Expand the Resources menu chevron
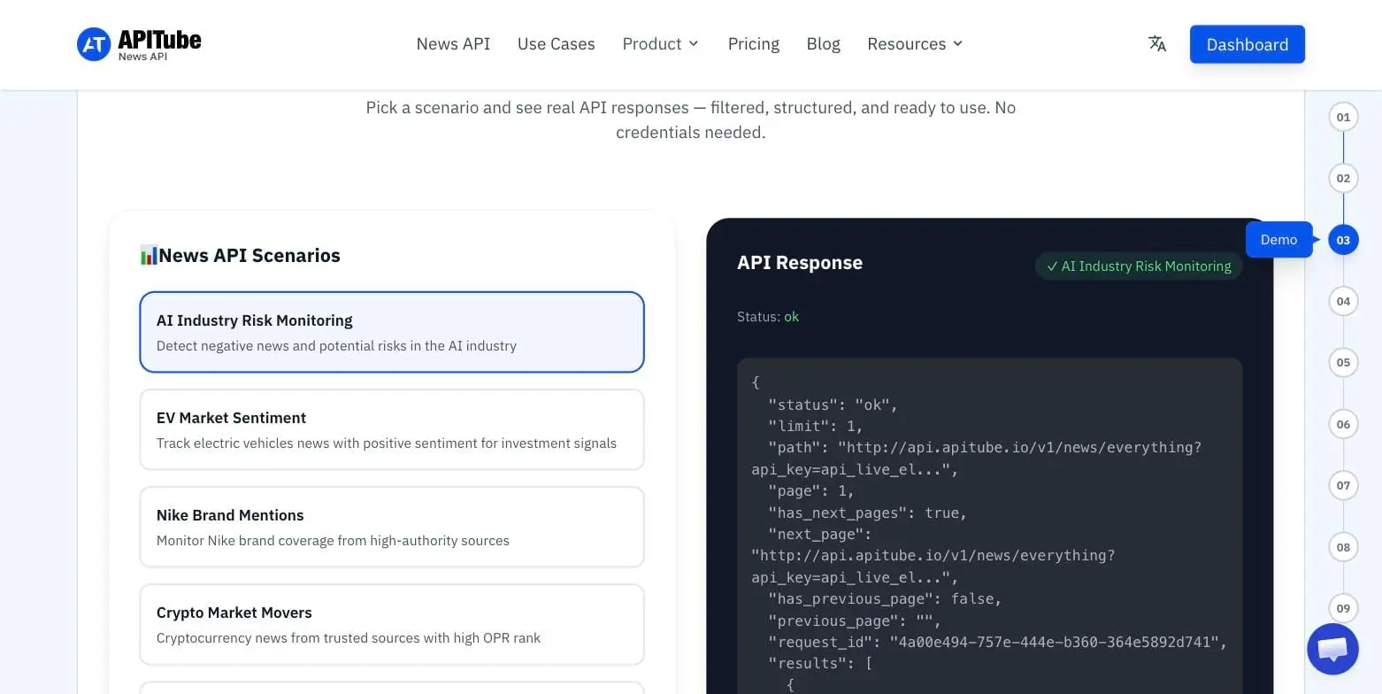1382x694 pixels. (957, 44)
